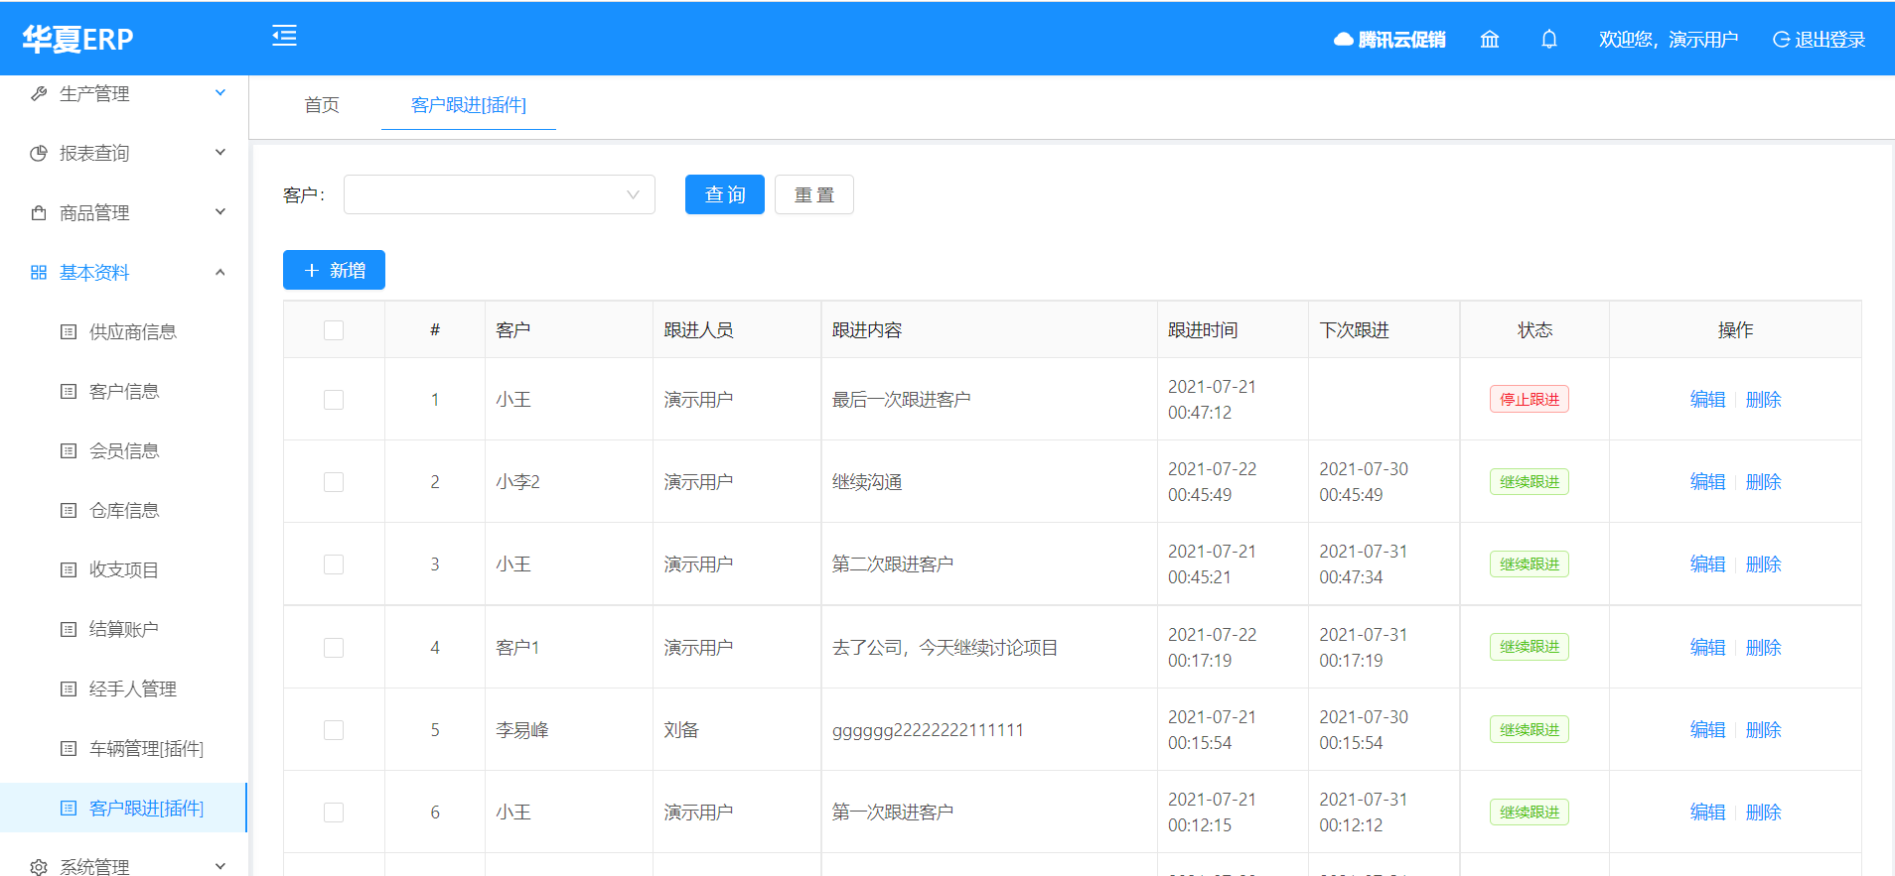Edit row 1 最后一次跟进客户

(1708, 400)
